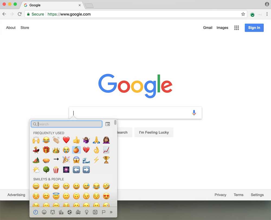Insert the wrapped gift emoji
Viewport: 271px width, 220px height.
46,150
